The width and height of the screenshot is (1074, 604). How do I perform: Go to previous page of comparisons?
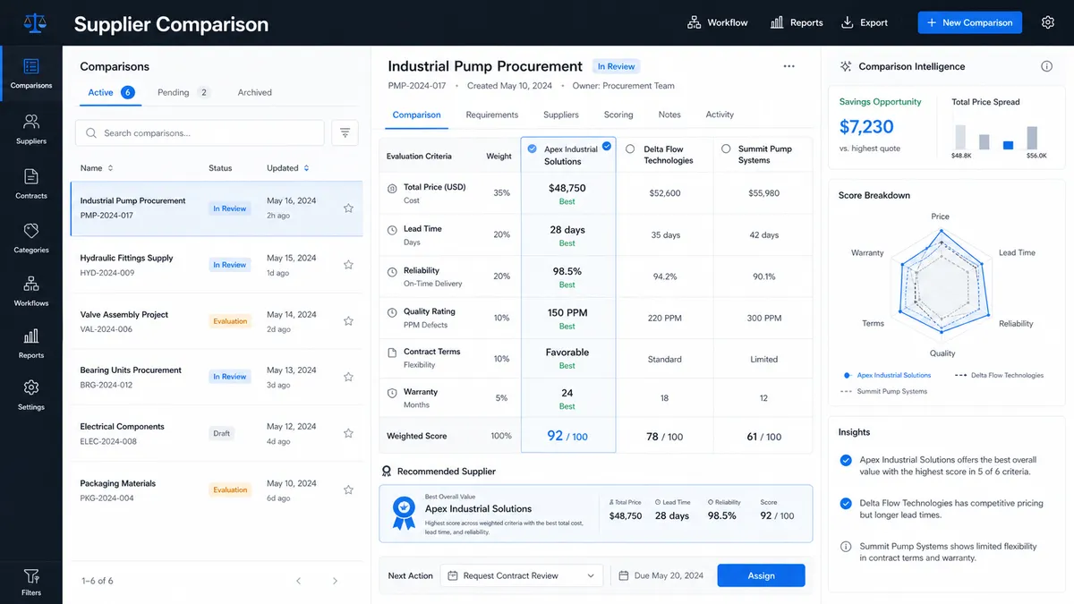click(299, 581)
